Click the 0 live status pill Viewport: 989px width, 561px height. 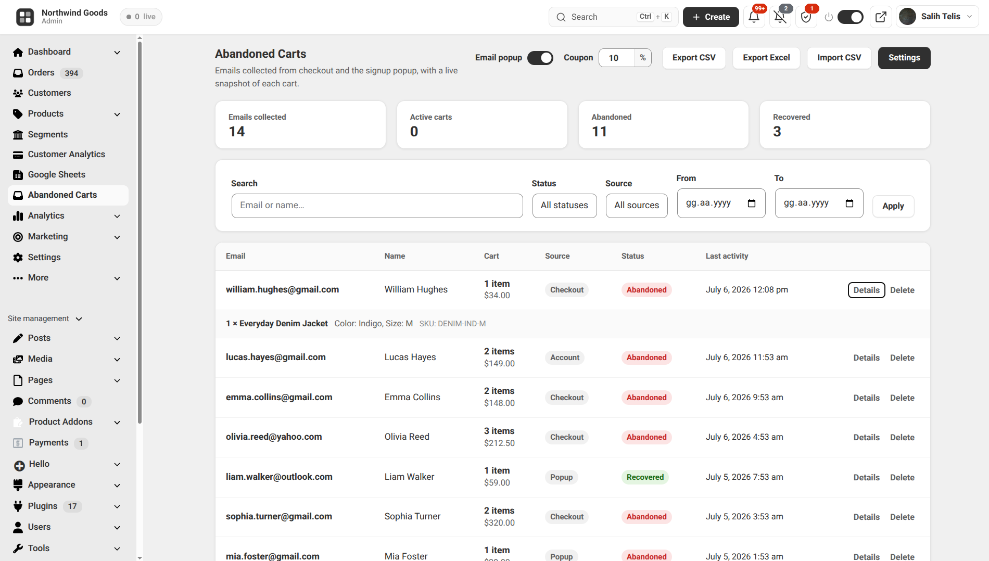point(141,17)
